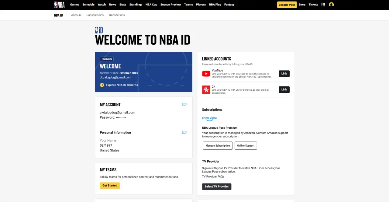
Task: Click the Premium badge
Action: click(107, 59)
